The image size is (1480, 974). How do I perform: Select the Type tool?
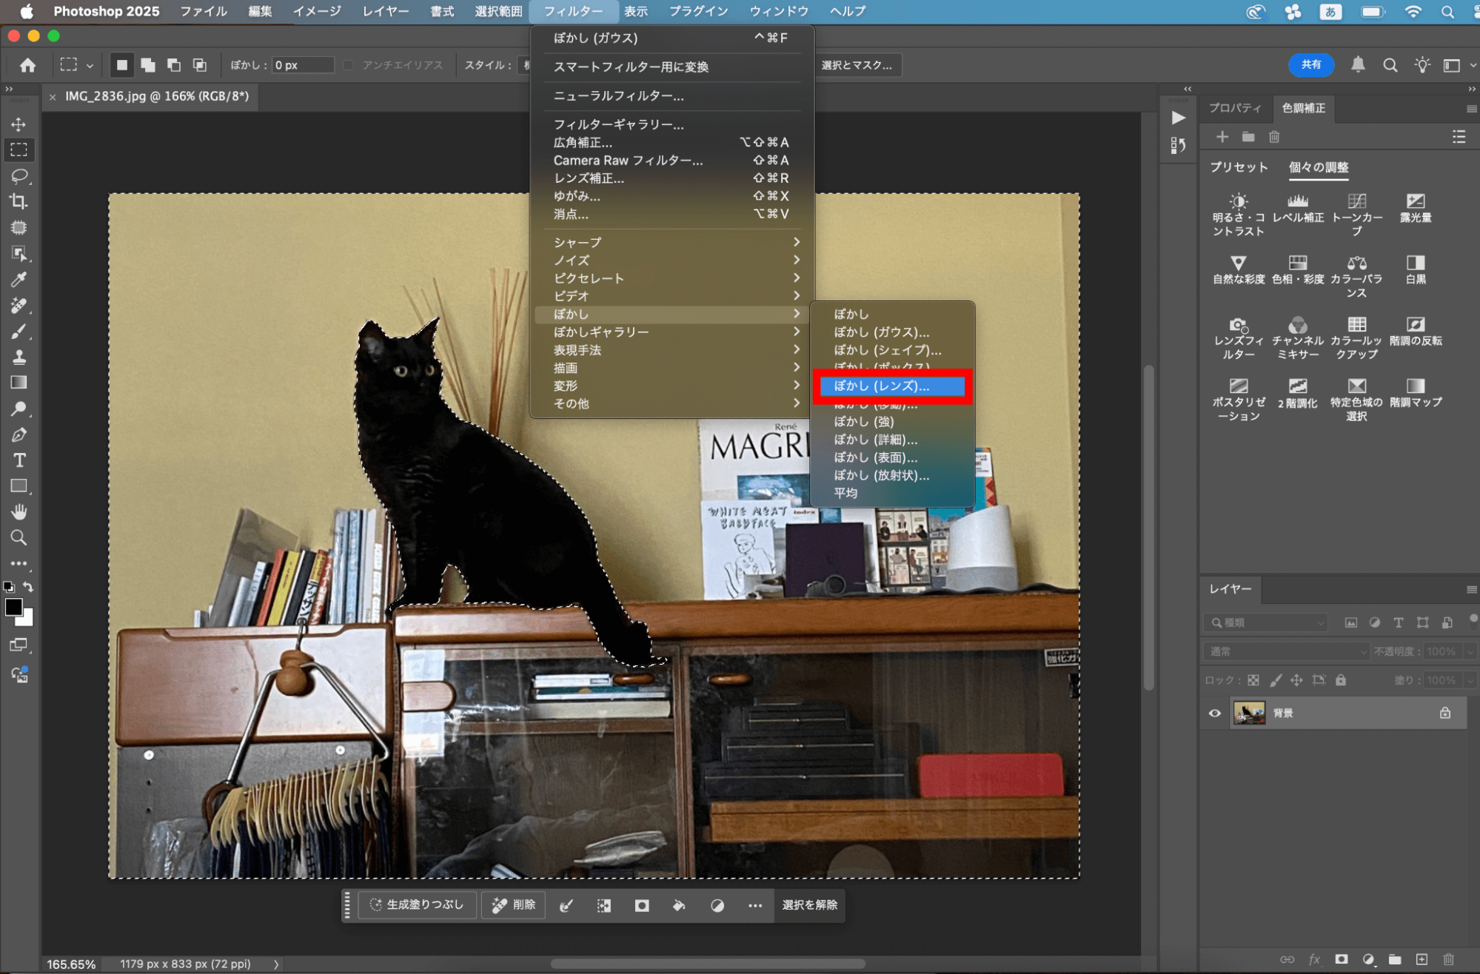[19, 460]
